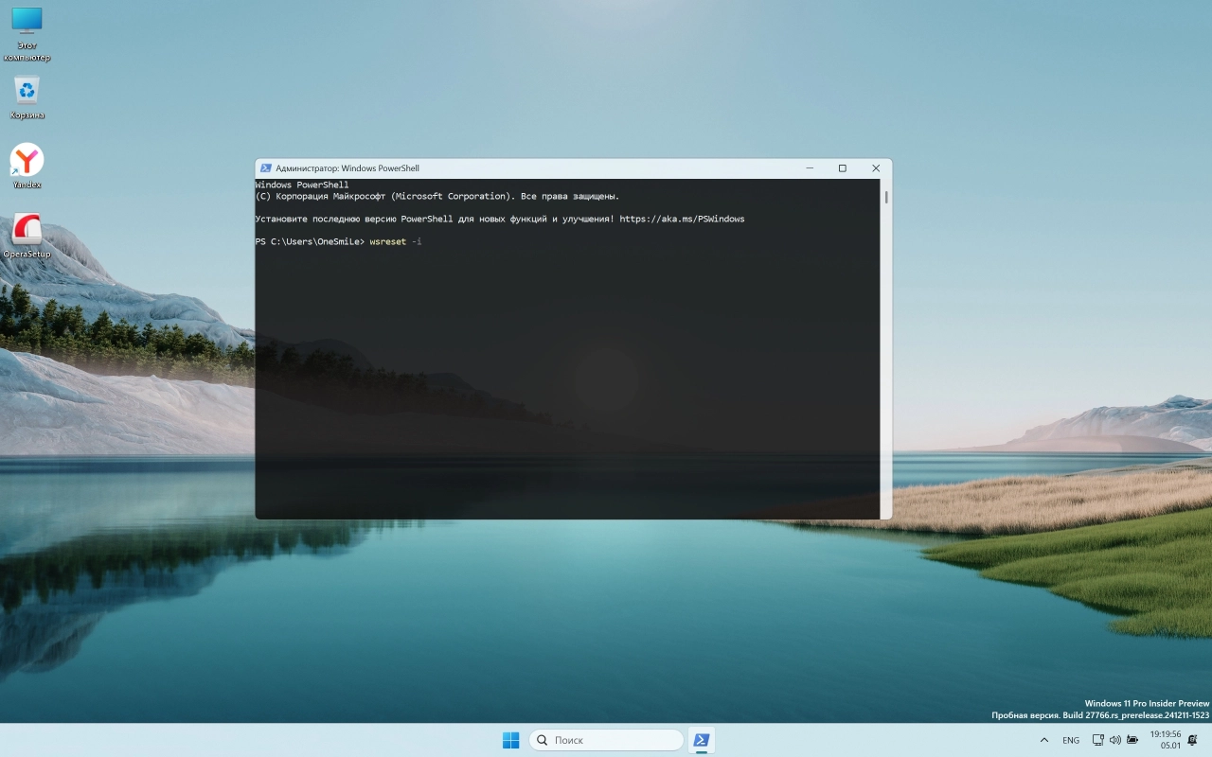Image resolution: width=1212 pixels, height=757 pixels.
Task: Click the battery status tray icon
Action: pos(1132,740)
